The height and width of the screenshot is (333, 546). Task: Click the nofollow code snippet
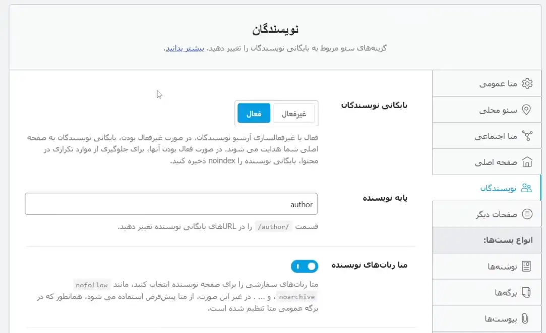pyautogui.click(x=92, y=285)
